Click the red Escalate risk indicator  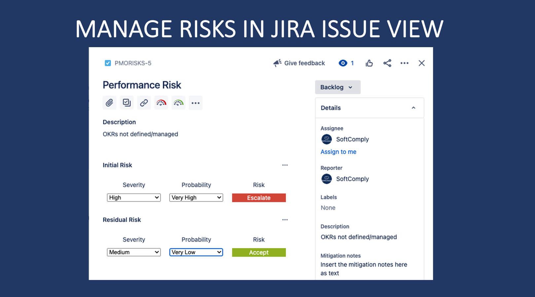click(259, 198)
